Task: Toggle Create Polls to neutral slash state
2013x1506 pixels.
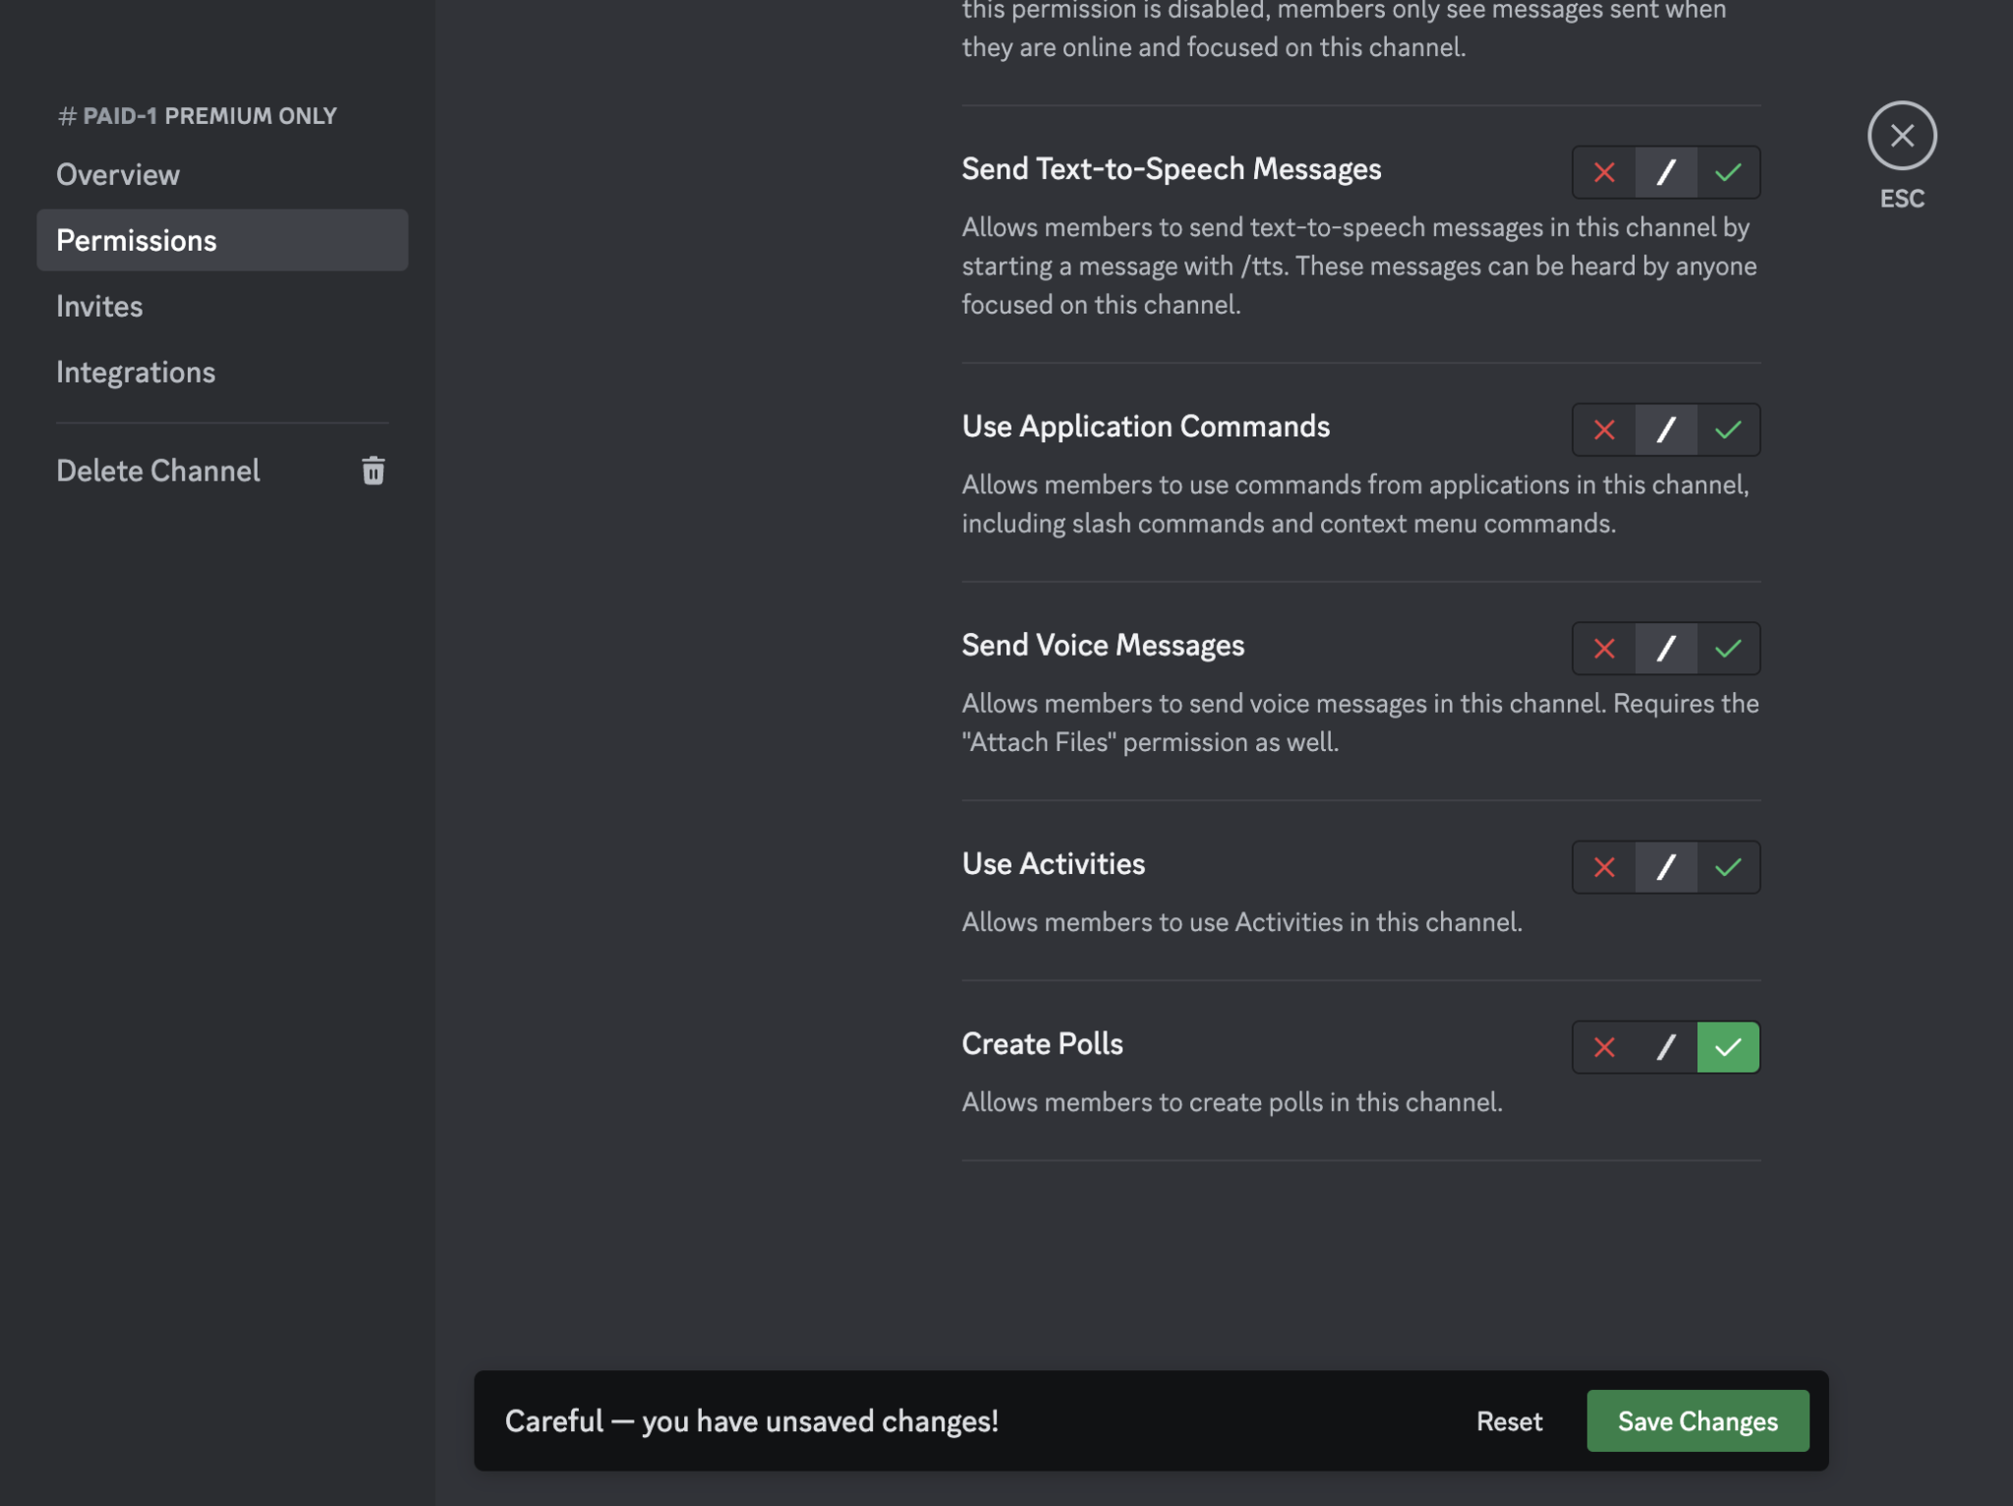Action: [1666, 1047]
